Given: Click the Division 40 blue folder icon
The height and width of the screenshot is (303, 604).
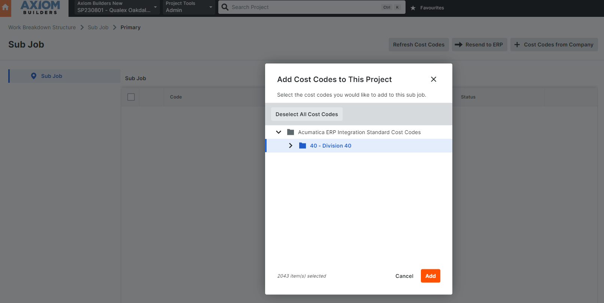Looking at the screenshot, I should pos(303,146).
